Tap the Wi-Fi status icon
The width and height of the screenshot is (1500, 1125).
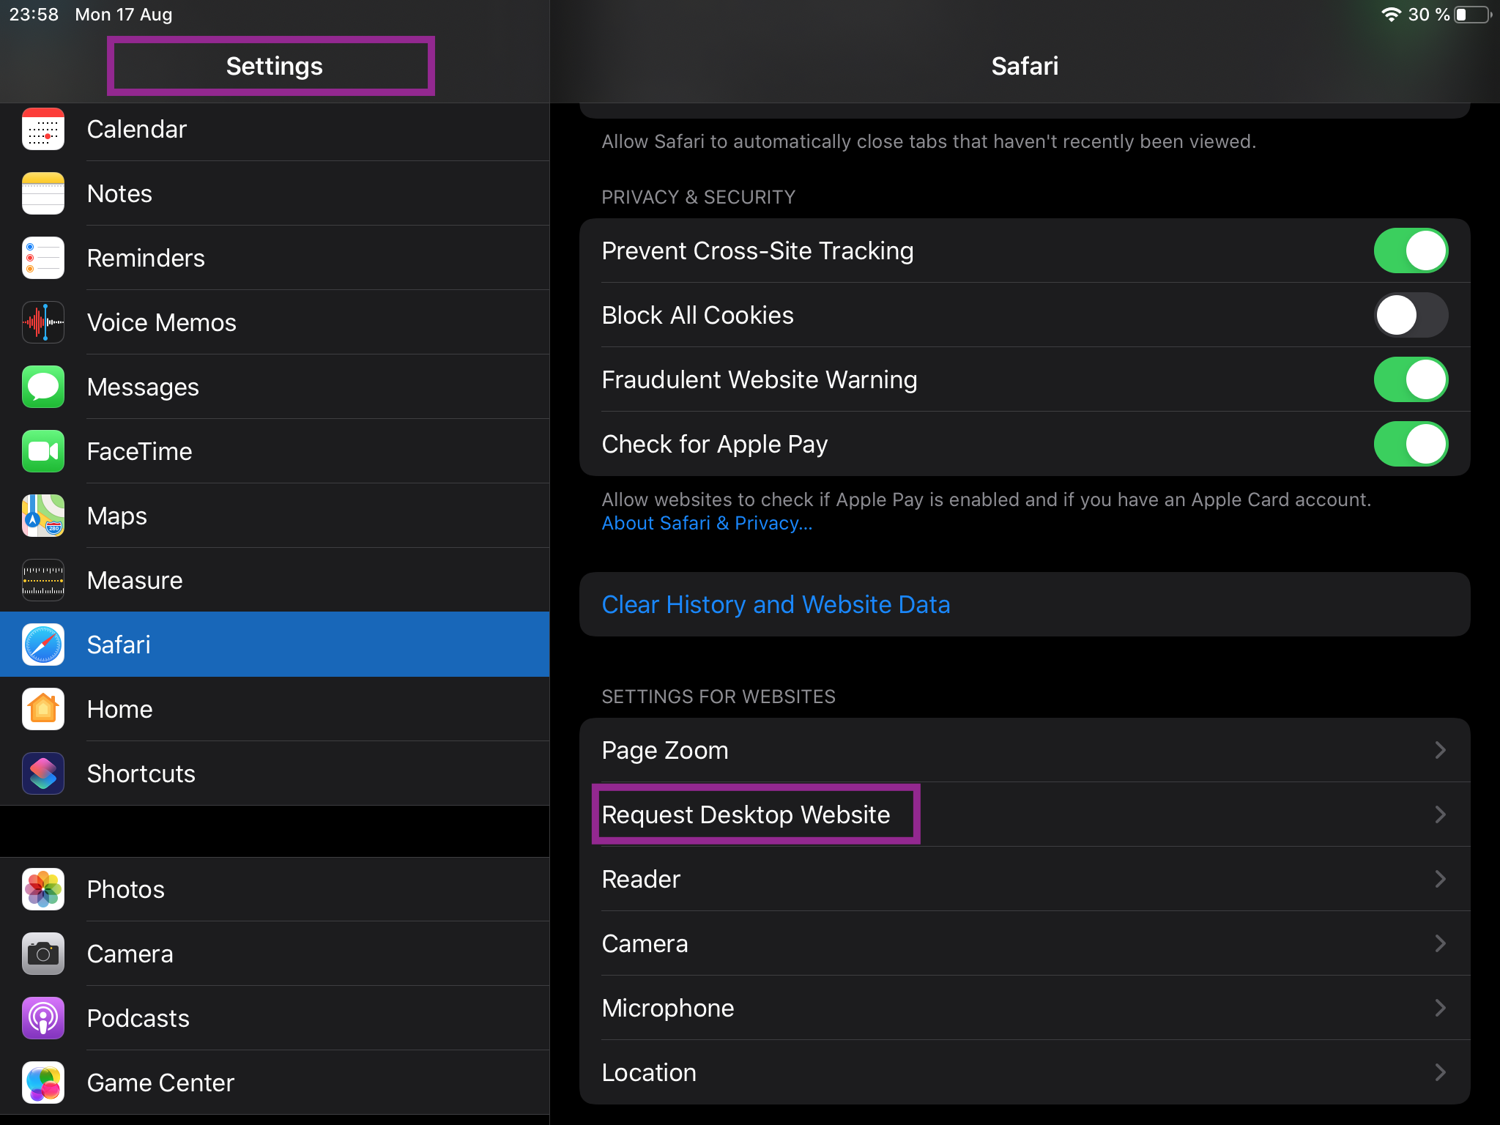click(x=1391, y=15)
